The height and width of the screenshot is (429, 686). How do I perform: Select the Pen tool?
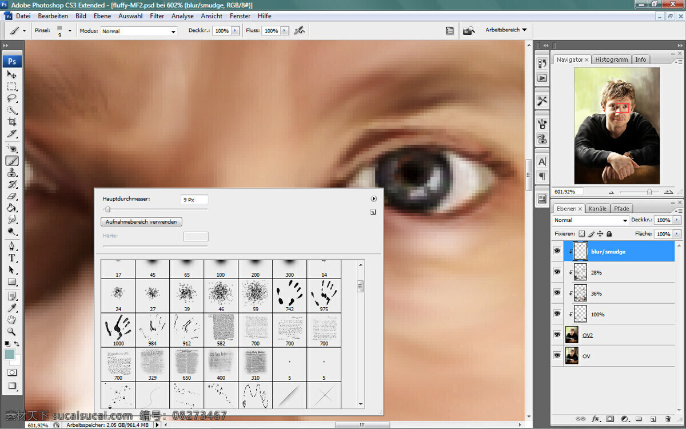[11, 247]
